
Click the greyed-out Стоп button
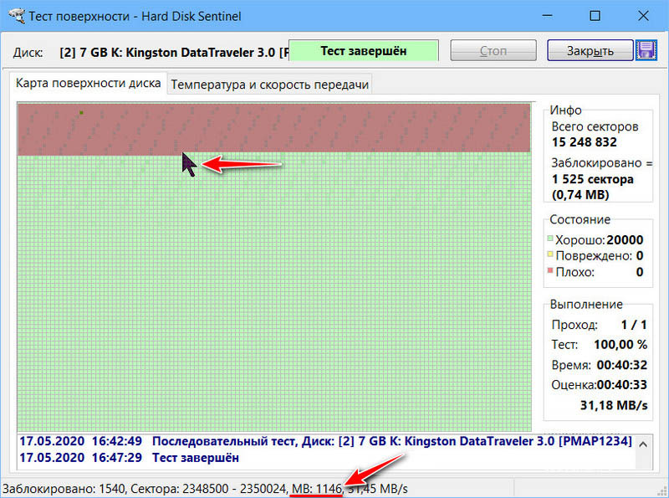point(493,51)
